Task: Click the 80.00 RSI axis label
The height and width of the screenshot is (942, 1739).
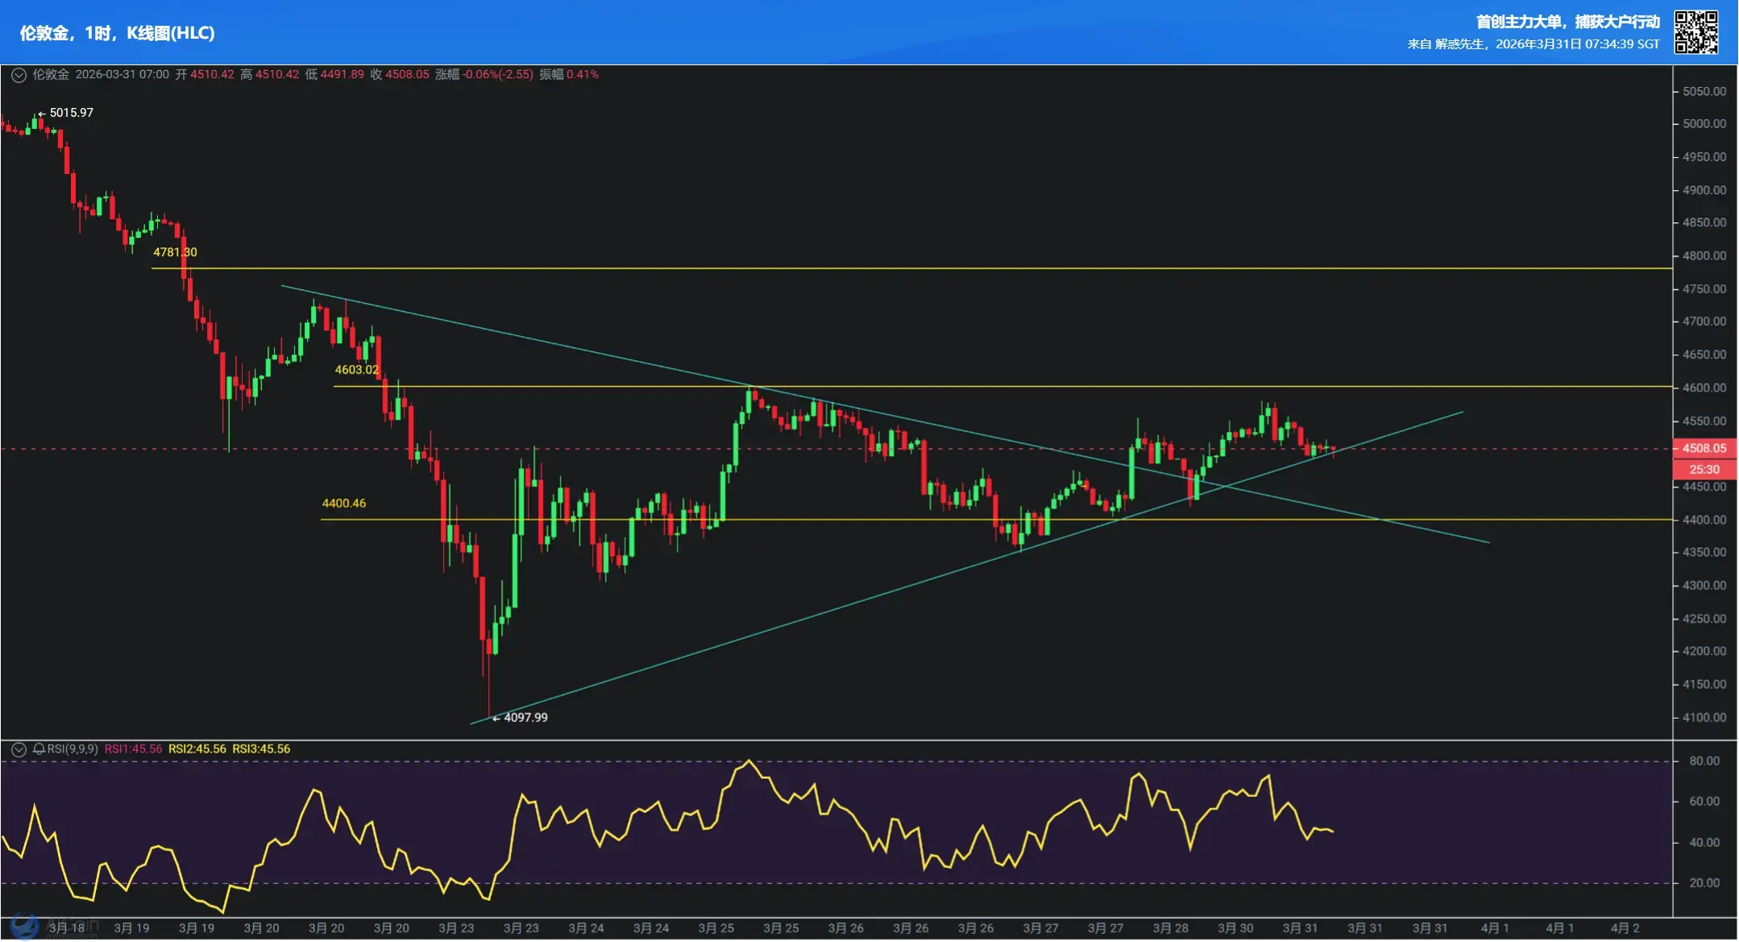Action: pyautogui.click(x=1704, y=761)
